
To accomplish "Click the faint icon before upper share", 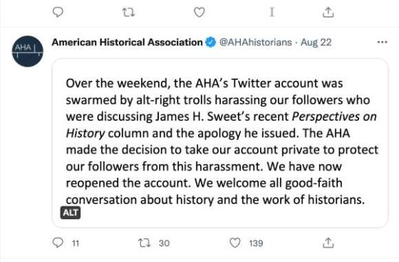I will [x=271, y=12].
